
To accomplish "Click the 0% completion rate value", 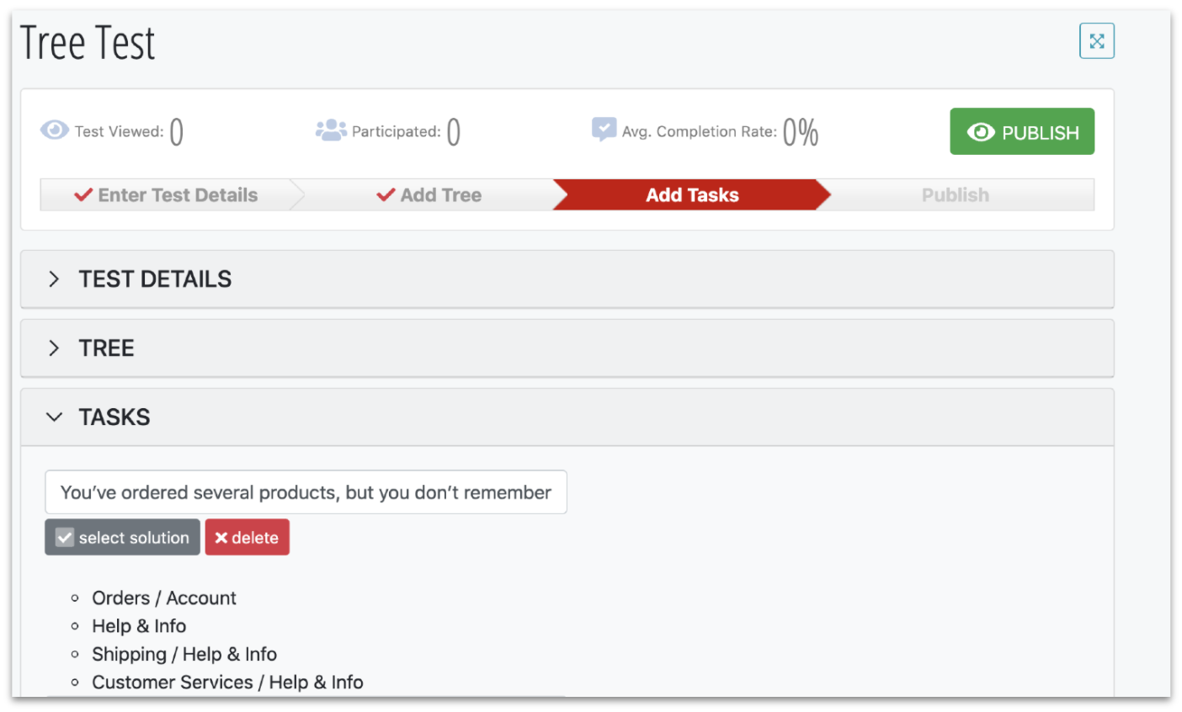I will 801,132.
